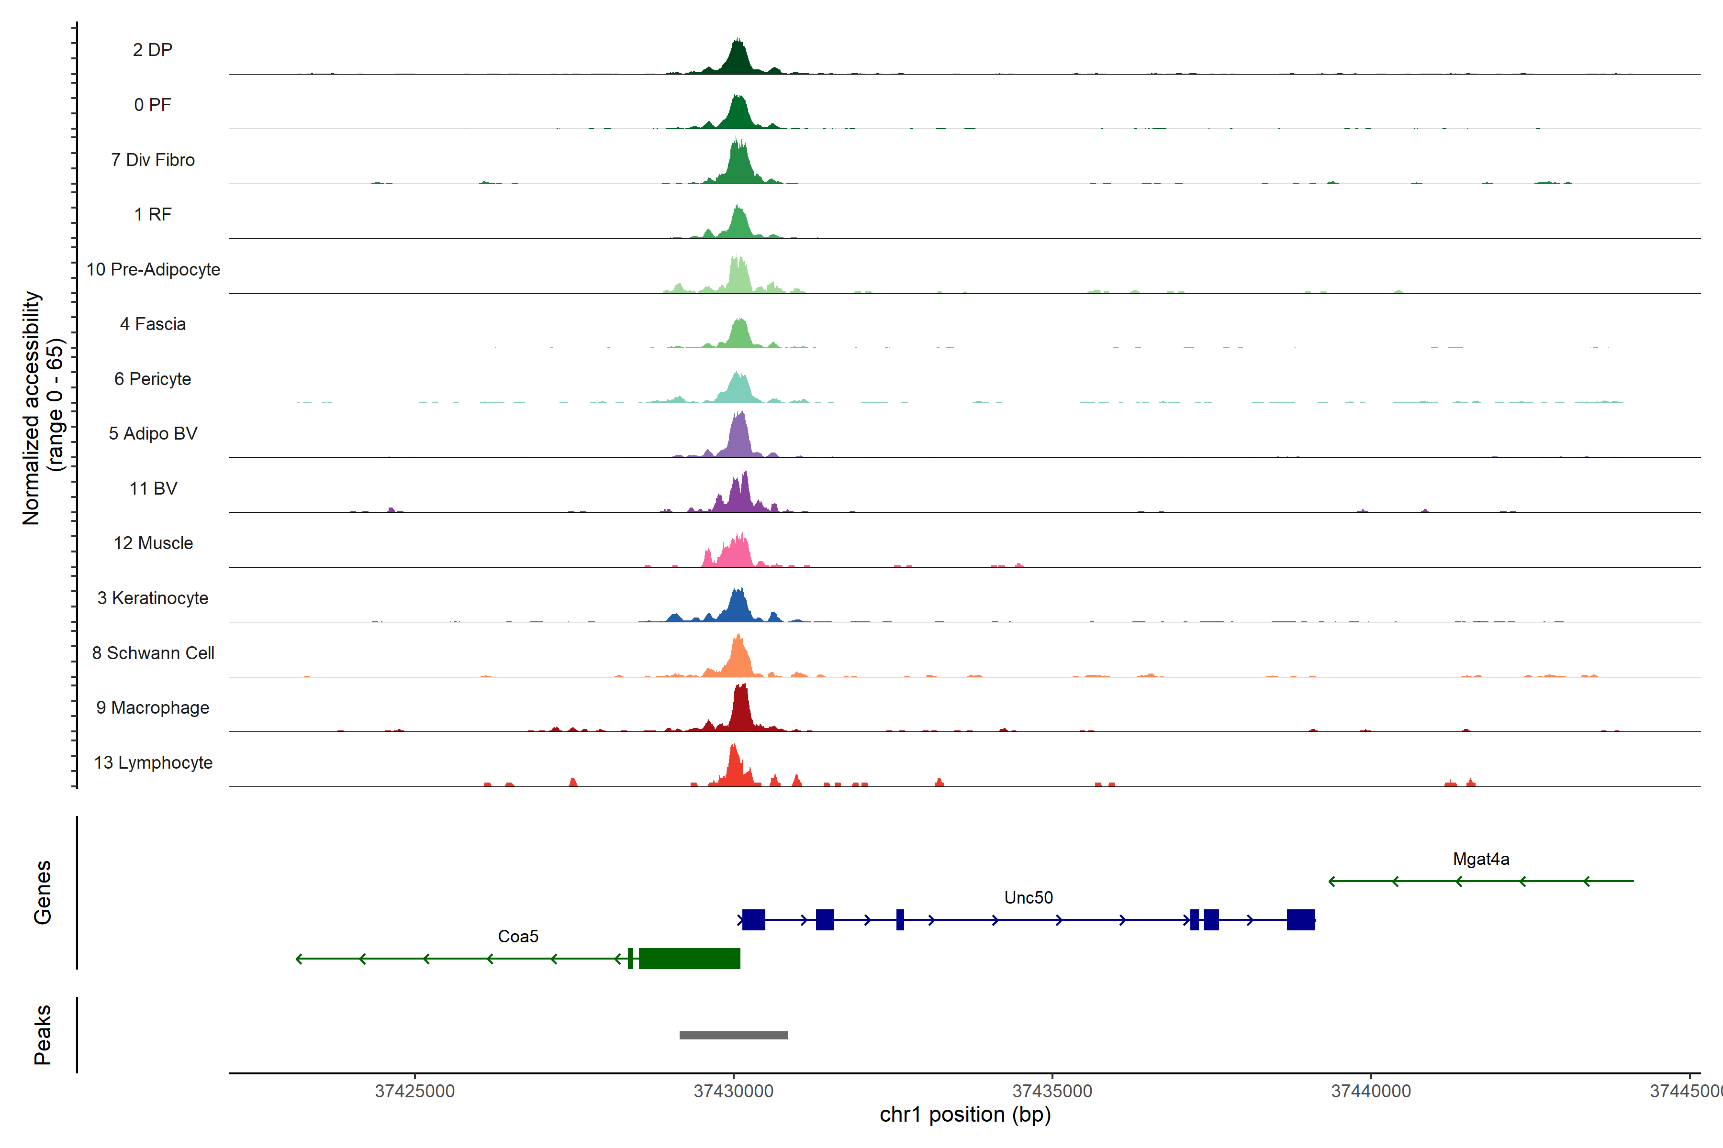Click the 37435000 axis tick label
This screenshot has width=1723, height=1148.
coord(1052,1091)
